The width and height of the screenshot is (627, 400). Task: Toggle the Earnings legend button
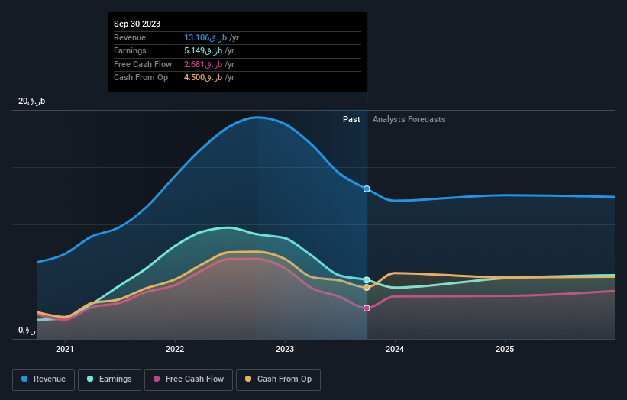(x=109, y=379)
